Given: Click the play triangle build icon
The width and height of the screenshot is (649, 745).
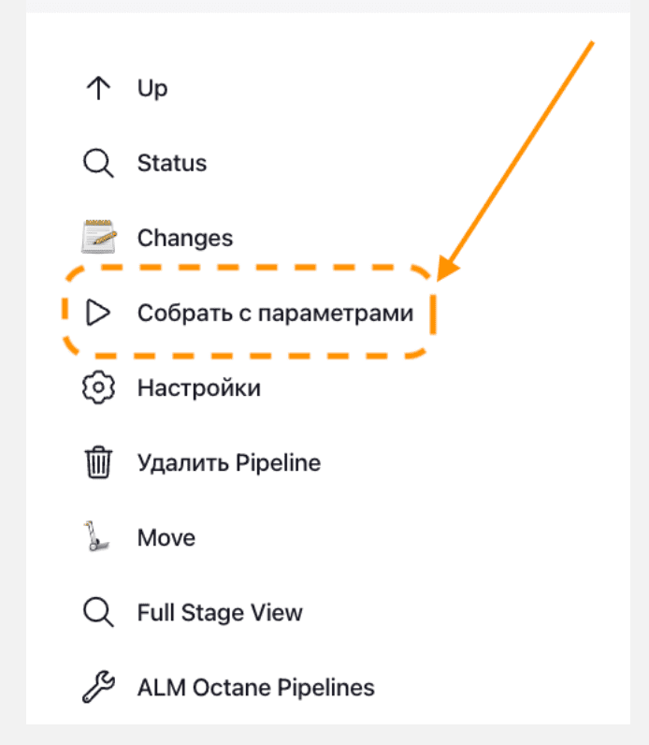Looking at the screenshot, I should point(97,313).
